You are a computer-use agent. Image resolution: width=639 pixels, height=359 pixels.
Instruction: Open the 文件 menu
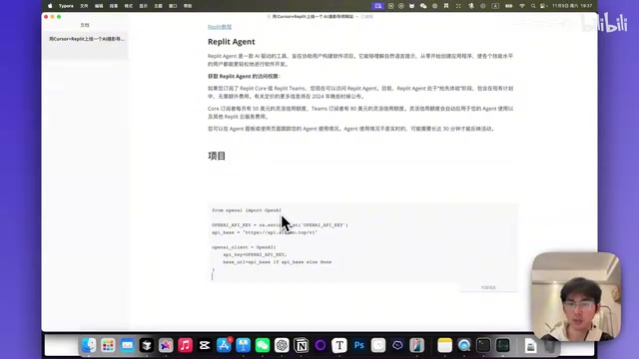[x=84, y=6]
